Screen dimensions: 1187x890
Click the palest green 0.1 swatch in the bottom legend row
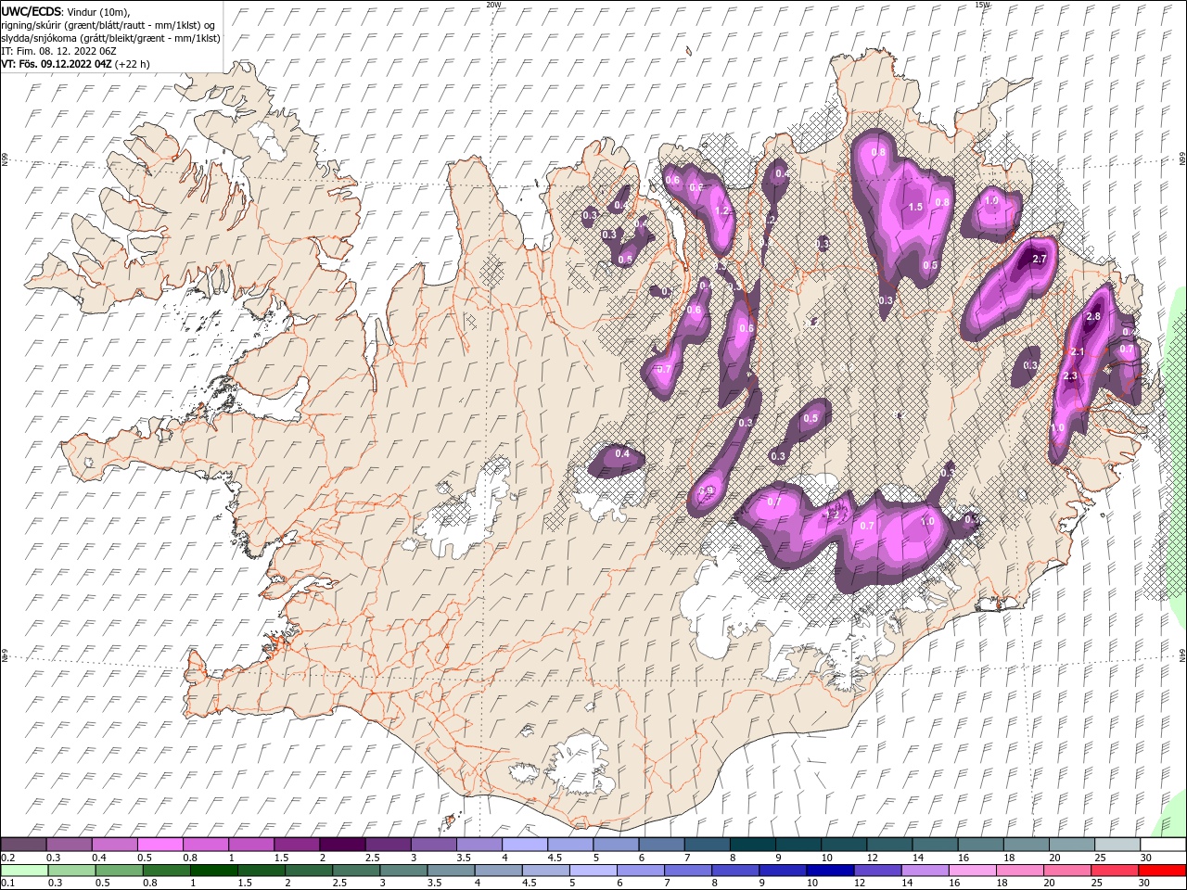23,871
